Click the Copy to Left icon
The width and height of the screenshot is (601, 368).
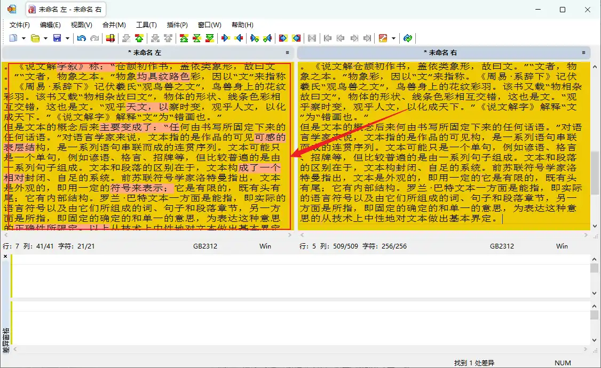(x=239, y=38)
